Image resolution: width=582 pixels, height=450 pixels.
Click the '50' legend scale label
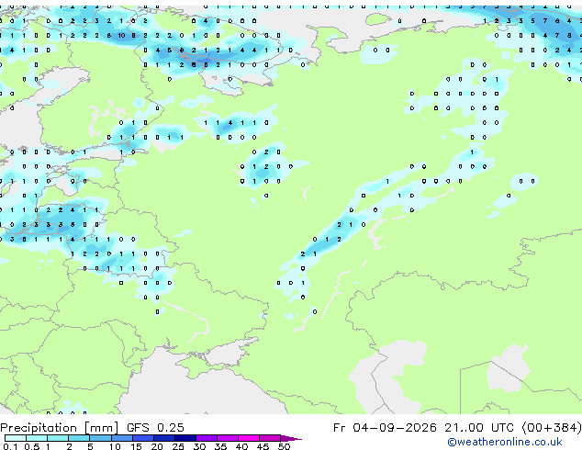coord(285,446)
